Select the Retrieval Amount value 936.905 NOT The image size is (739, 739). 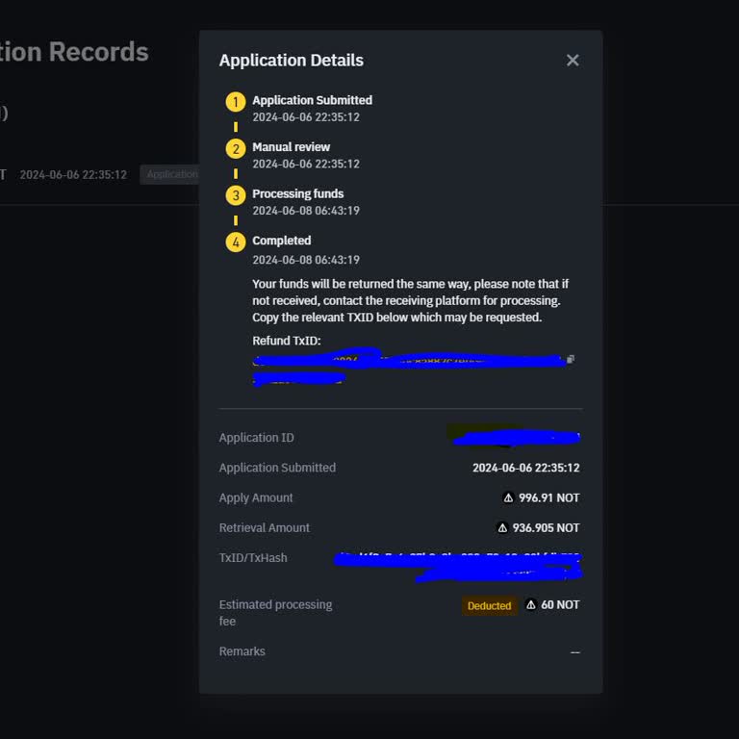point(547,528)
